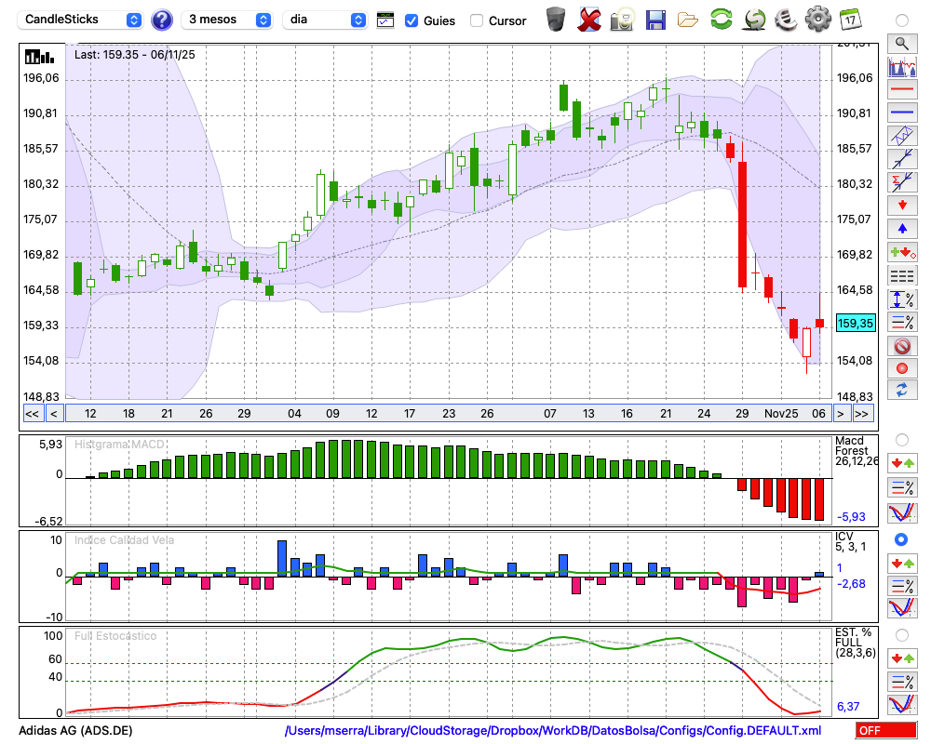Screen dimensions: 931x744
Task: Jump to end with >> button
Action: (862, 414)
